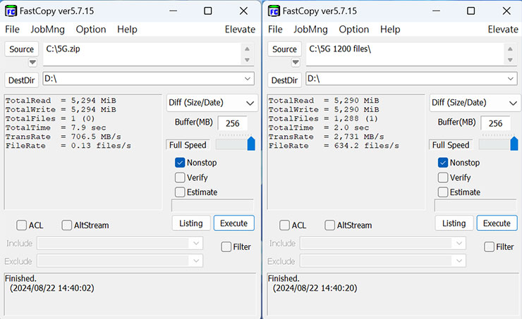The image size is (522, 319).
Task: Click scroll-up arrow of C:\5G.zip source field
Action: click(x=247, y=49)
